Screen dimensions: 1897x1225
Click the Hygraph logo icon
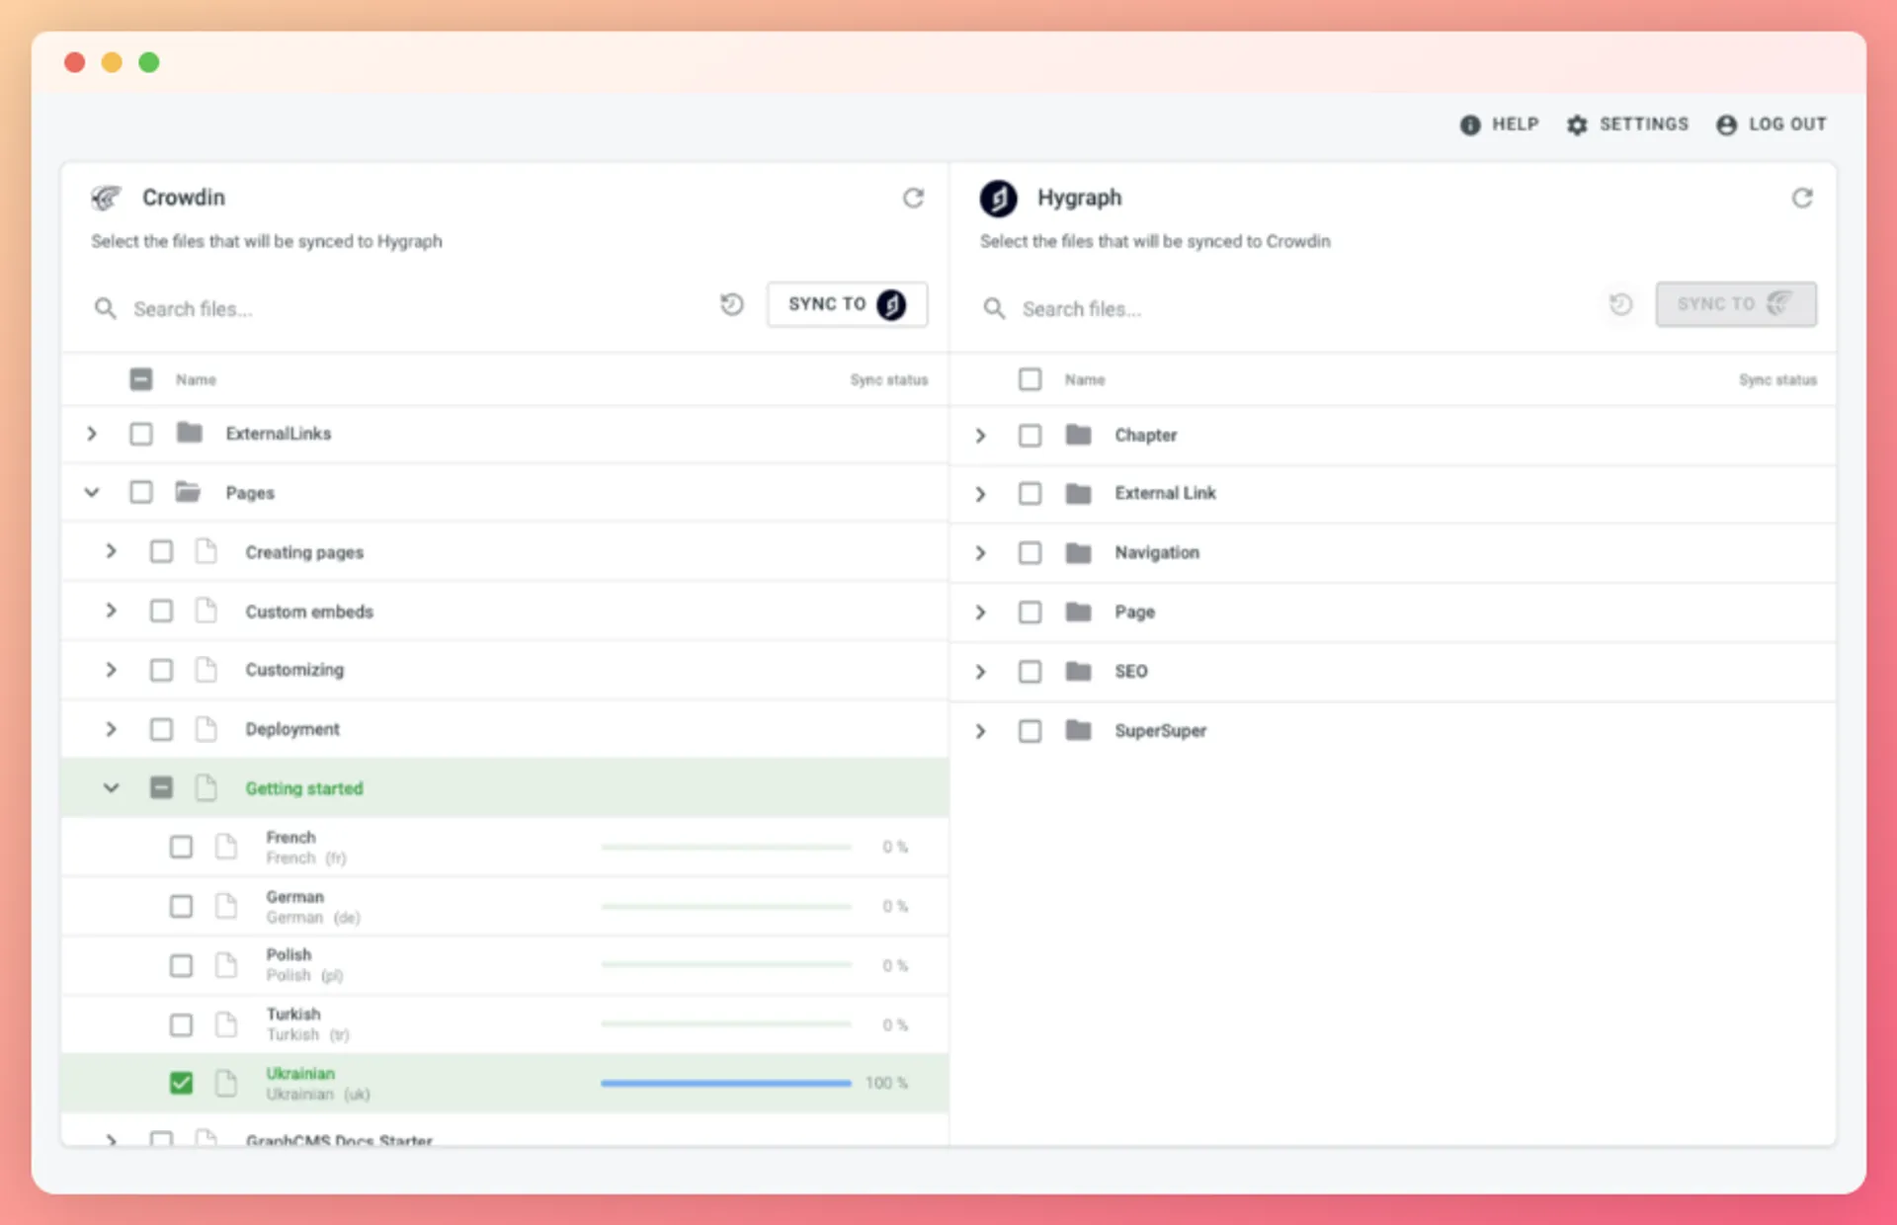(x=998, y=198)
